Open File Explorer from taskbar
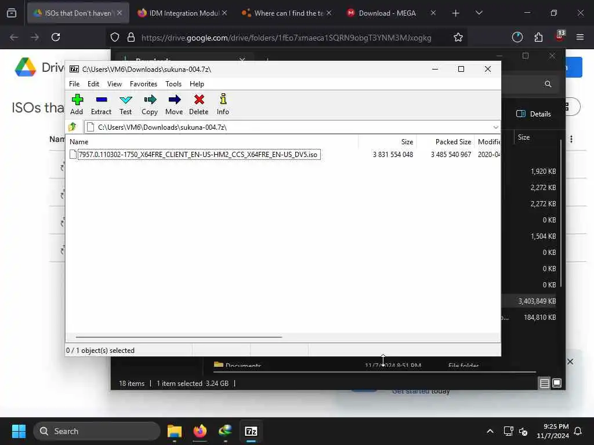The image size is (594, 445). [175, 431]
